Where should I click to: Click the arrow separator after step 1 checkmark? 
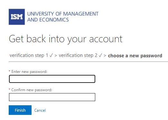56,55
